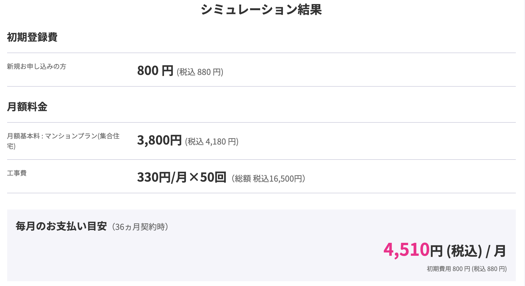
Task: Click the (36ヵ月契約時) contract note
Action: (x=140, y=227)
